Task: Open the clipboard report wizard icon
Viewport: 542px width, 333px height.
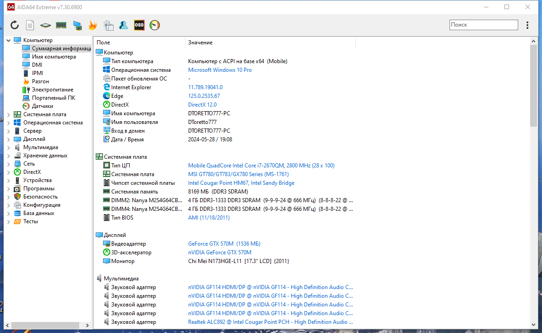Action: click(x=108, y=25)
